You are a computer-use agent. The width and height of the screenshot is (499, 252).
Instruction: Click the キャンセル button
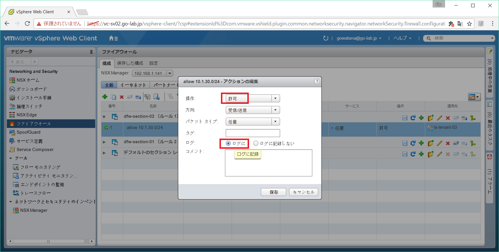coord(303,192)
